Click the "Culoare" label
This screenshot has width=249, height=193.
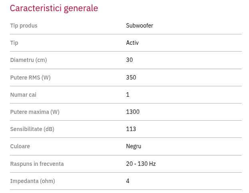20,146
